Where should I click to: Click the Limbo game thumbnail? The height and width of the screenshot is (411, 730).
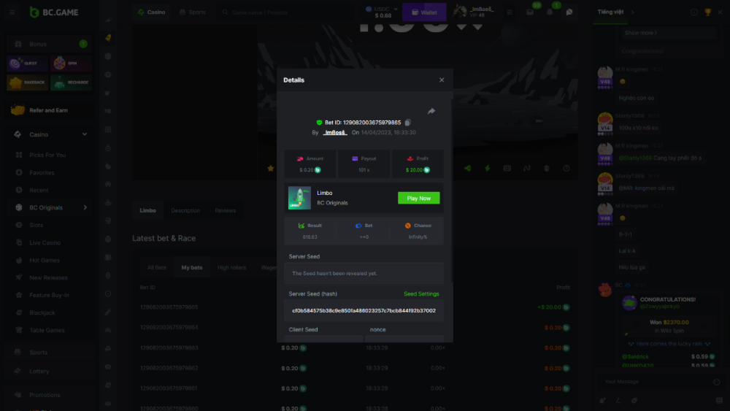click(299, 198)
